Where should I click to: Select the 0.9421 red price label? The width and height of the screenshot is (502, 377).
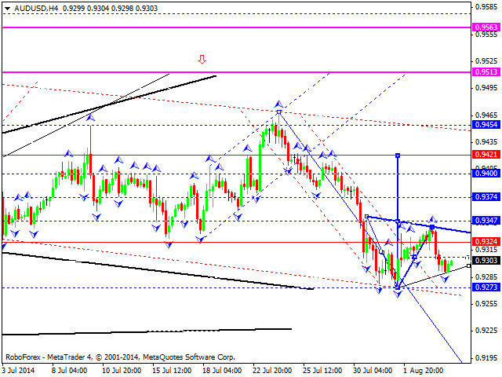click(486, 155)
